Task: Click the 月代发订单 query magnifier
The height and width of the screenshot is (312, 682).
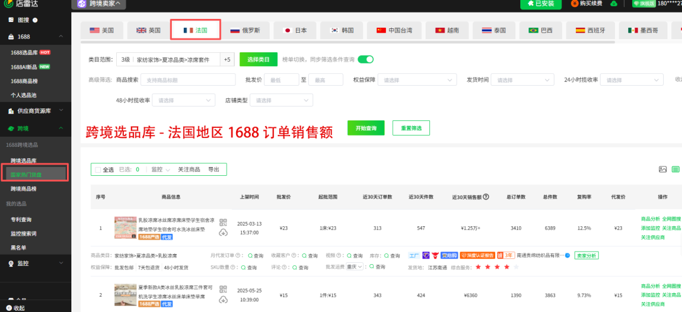Action: click(x=250, y=256)
